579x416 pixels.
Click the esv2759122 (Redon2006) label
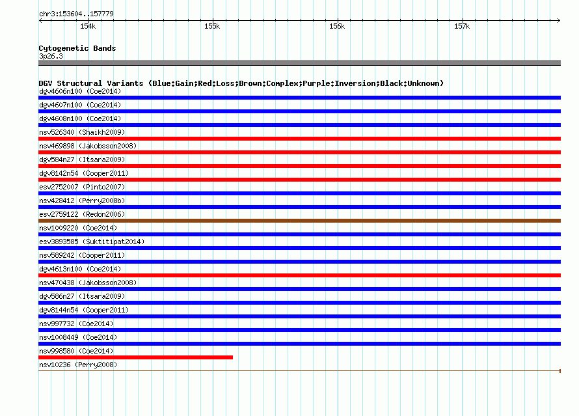82,214
